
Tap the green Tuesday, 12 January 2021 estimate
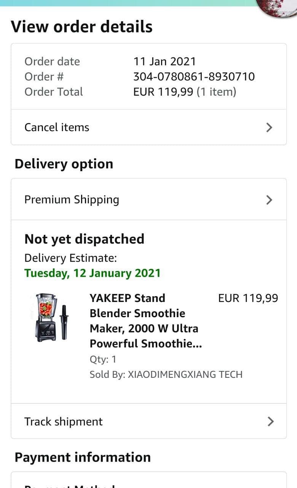(93, 273)
